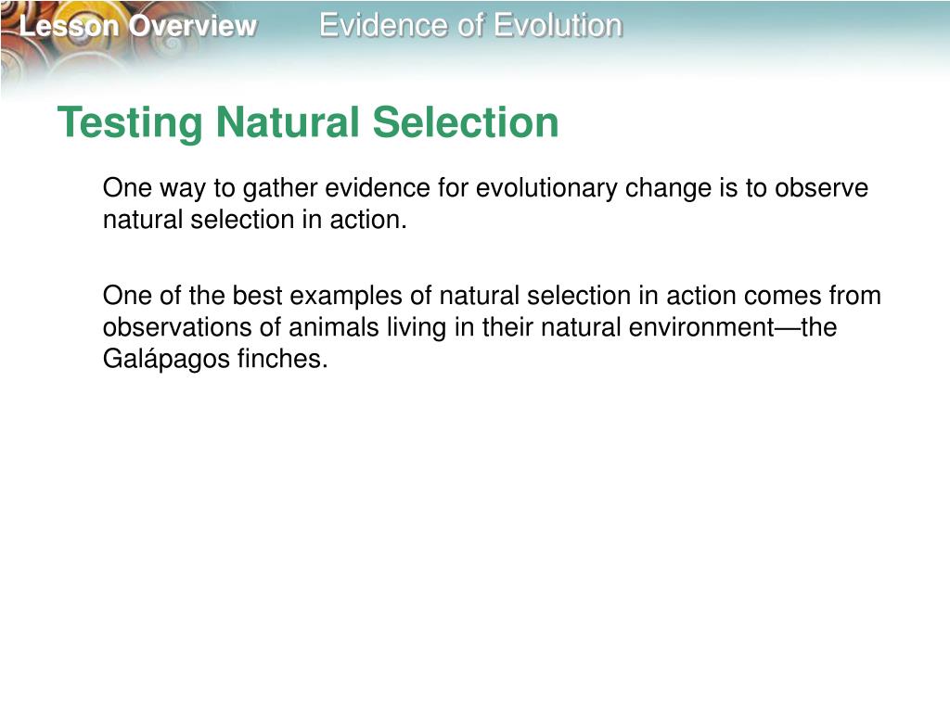Click the line starting "observations of animals living"
The width and height of the screenshot is (950, 712).
pyautogui.click(x=469, y=327)
